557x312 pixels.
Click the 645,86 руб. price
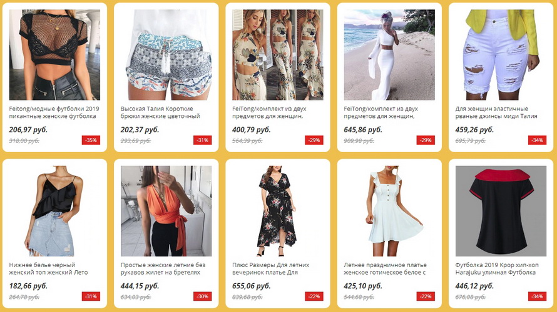[363, 130]
